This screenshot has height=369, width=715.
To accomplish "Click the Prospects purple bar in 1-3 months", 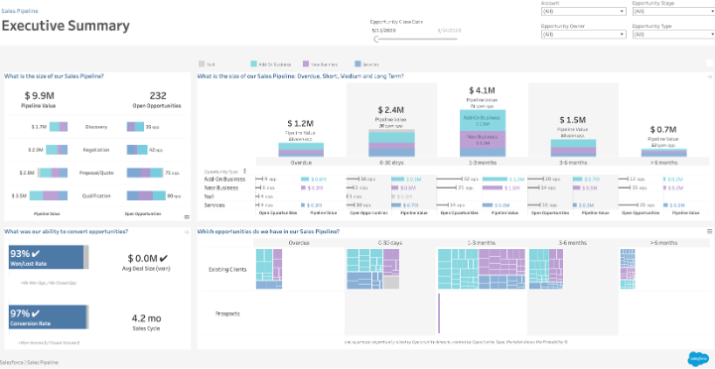I will 439,313.
